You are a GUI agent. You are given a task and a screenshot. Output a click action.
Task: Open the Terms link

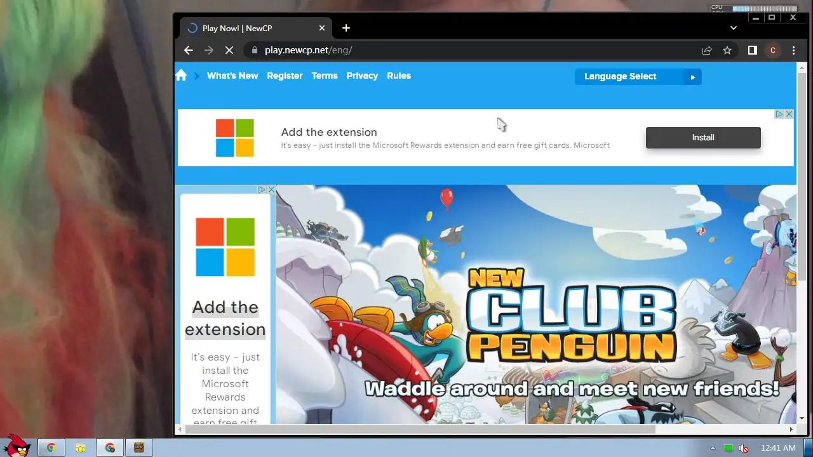click(325, 76)
